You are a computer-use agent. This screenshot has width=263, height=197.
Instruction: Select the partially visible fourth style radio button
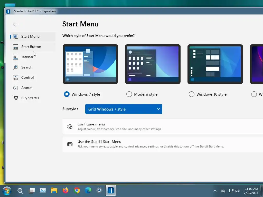click(x=254, y=94)
